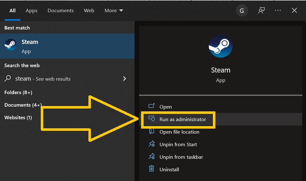Click the large Steam logo in the preview pane
The width and height of the screenshot is (306, 181).
click(x=220, y=46)
